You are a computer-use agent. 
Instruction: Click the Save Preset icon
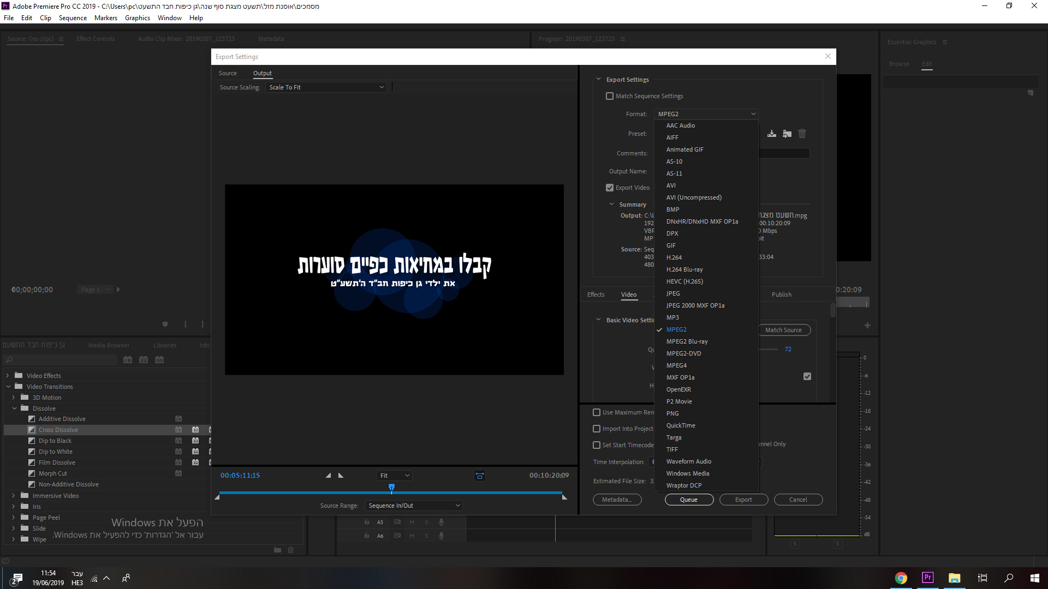coord(771,134)
